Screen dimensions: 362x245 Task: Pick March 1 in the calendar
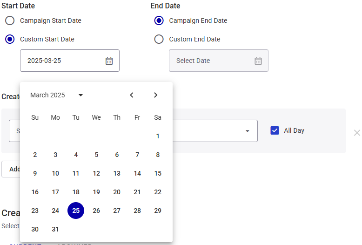click(158, 136)
